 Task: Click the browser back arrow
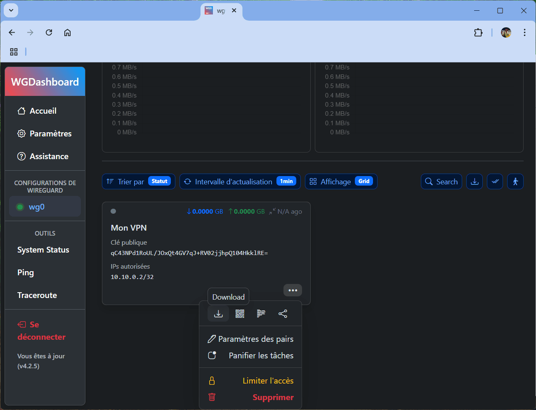pyautogui.click(x=12, y=32)
